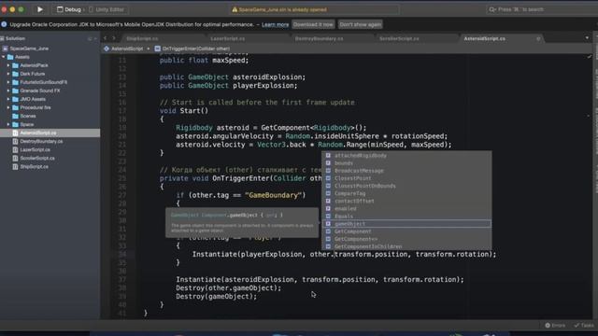Viewport: 598px width, 336px height.
Task: Click the info icon on JDK banner
Action: tap(4, 24)
